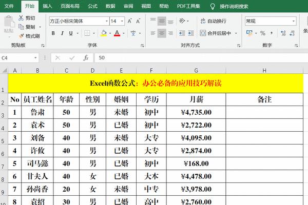Open Alignment group dialog launcher
The image size is (308, 205).
pyautogui.click(x=239, y=46)
